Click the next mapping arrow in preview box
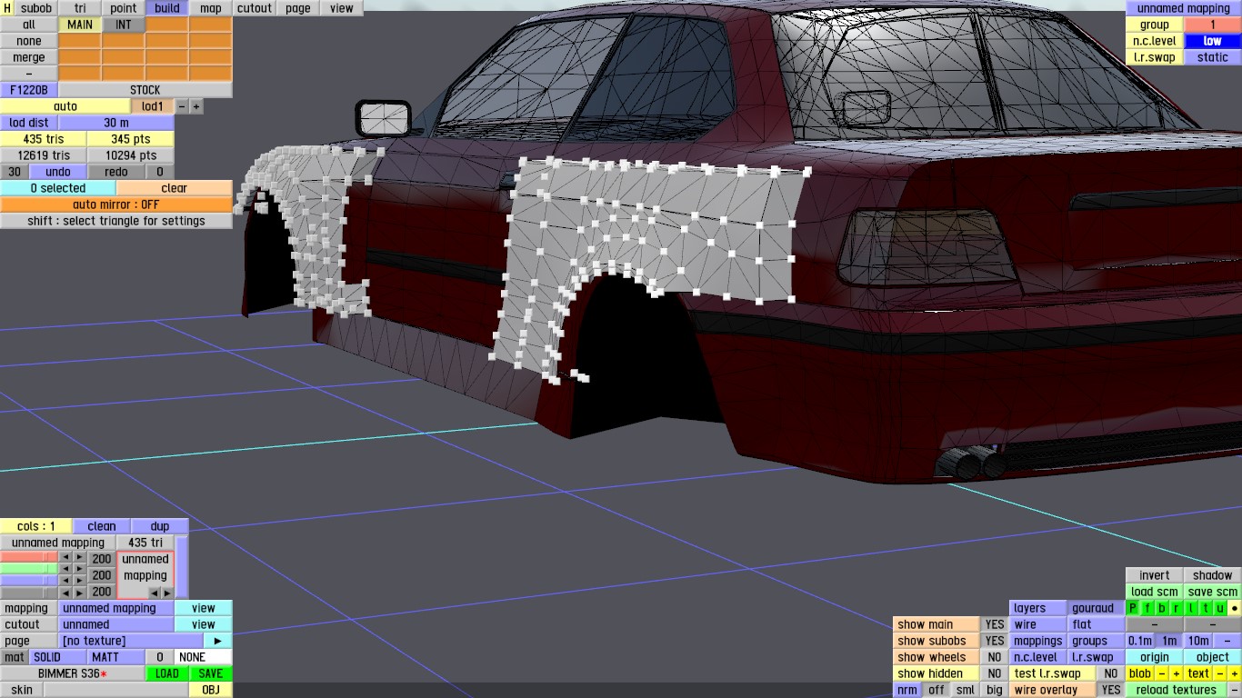Viewport: 1242px width, 698px height. point(166,593)
